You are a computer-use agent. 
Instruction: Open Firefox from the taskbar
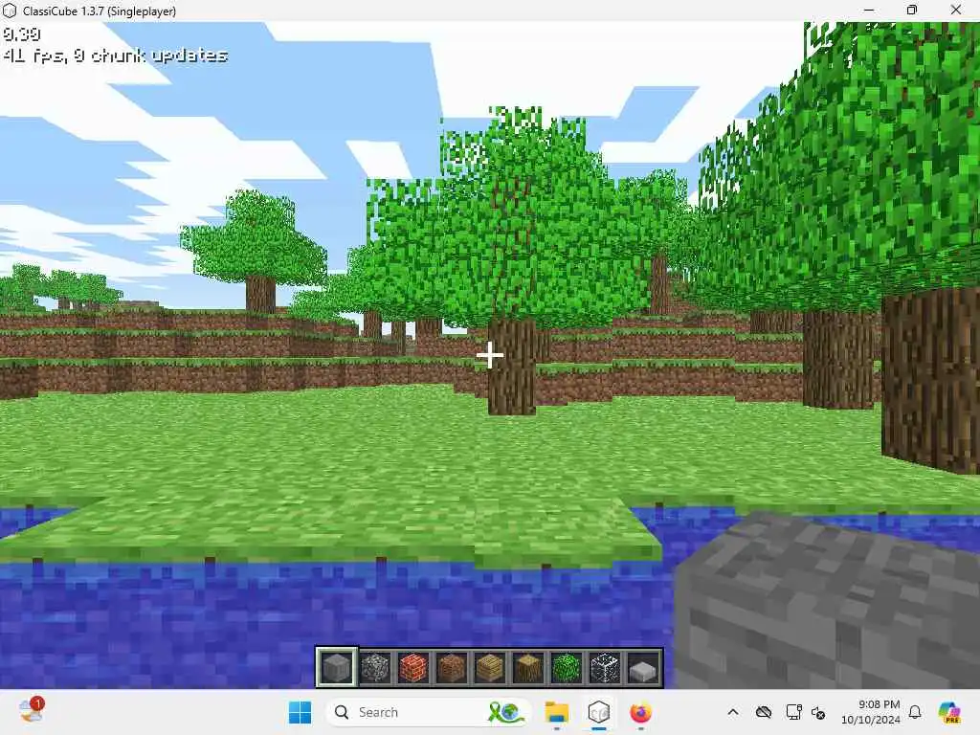click(x=640, y=712)
